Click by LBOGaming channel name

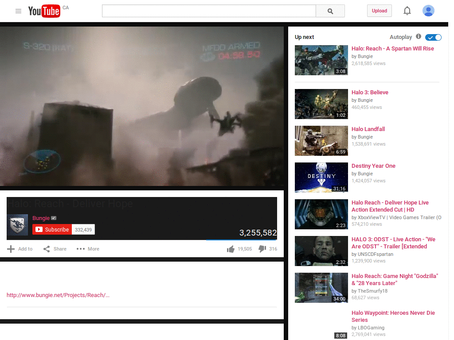click(368, 328)
